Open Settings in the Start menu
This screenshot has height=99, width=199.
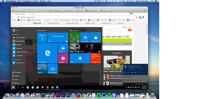click(x=17, y=76)
